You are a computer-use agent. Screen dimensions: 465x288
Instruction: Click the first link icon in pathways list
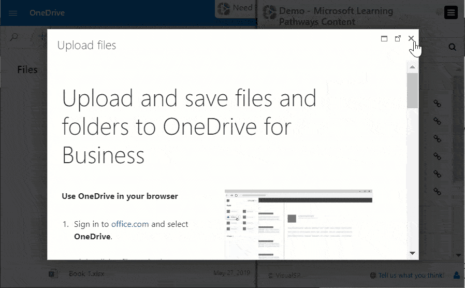437,104
